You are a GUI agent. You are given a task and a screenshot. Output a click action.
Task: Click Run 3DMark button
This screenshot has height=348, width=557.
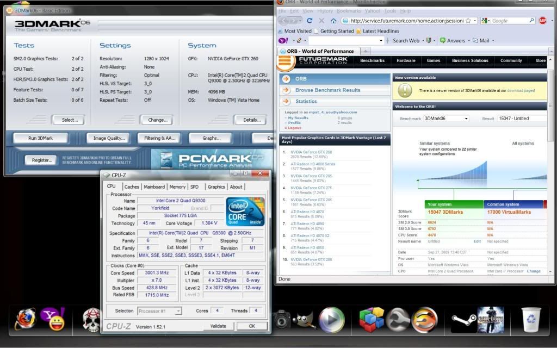tap(40, 138)
